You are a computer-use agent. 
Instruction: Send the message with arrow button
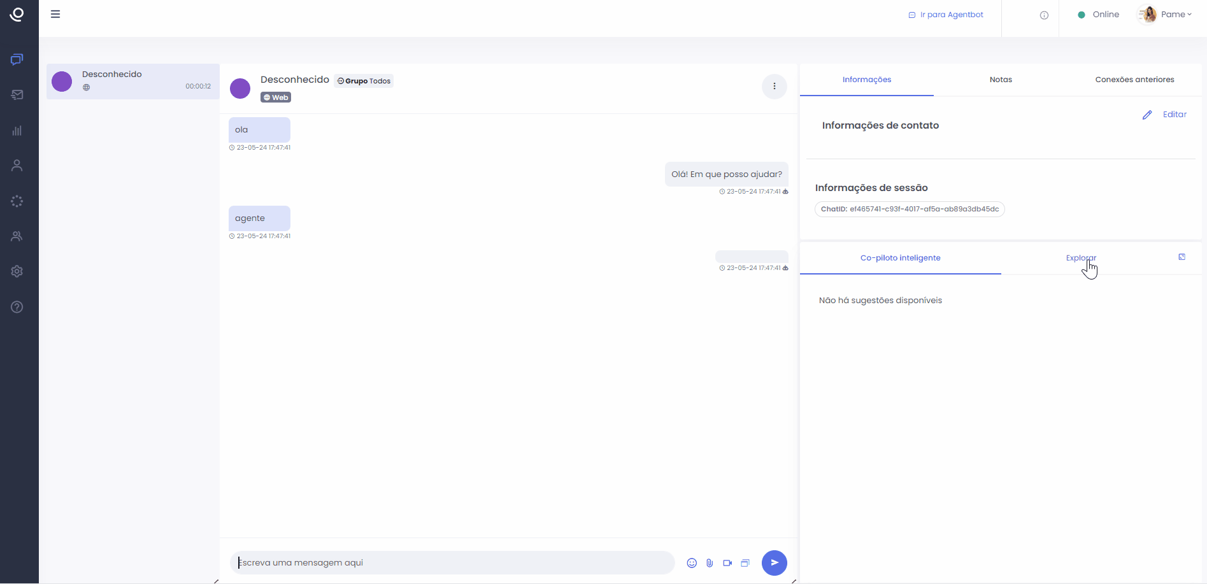click(774, 563)
